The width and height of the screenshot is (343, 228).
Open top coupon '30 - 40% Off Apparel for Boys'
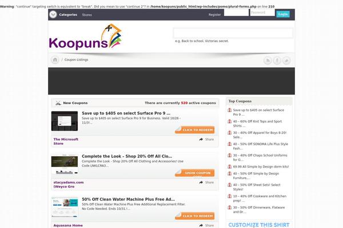click(260, 135)
